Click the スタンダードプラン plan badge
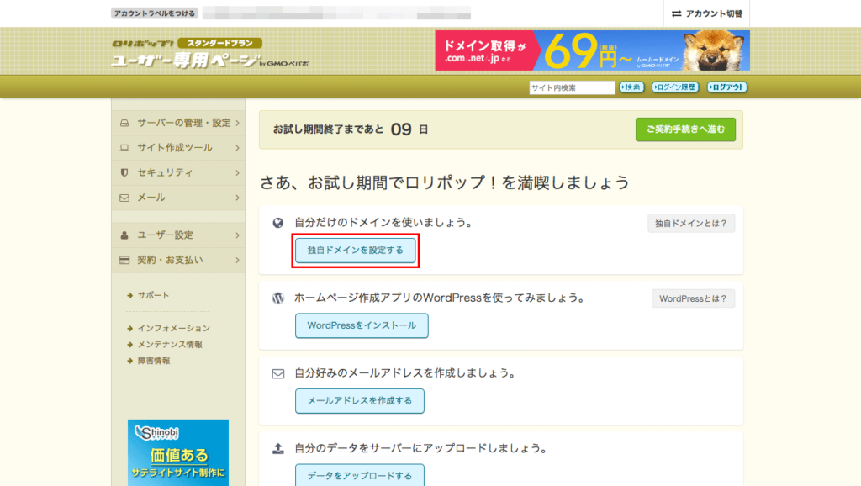Image resolution: width=861 pixels, height=486 pixels. (x=220, y=43)
